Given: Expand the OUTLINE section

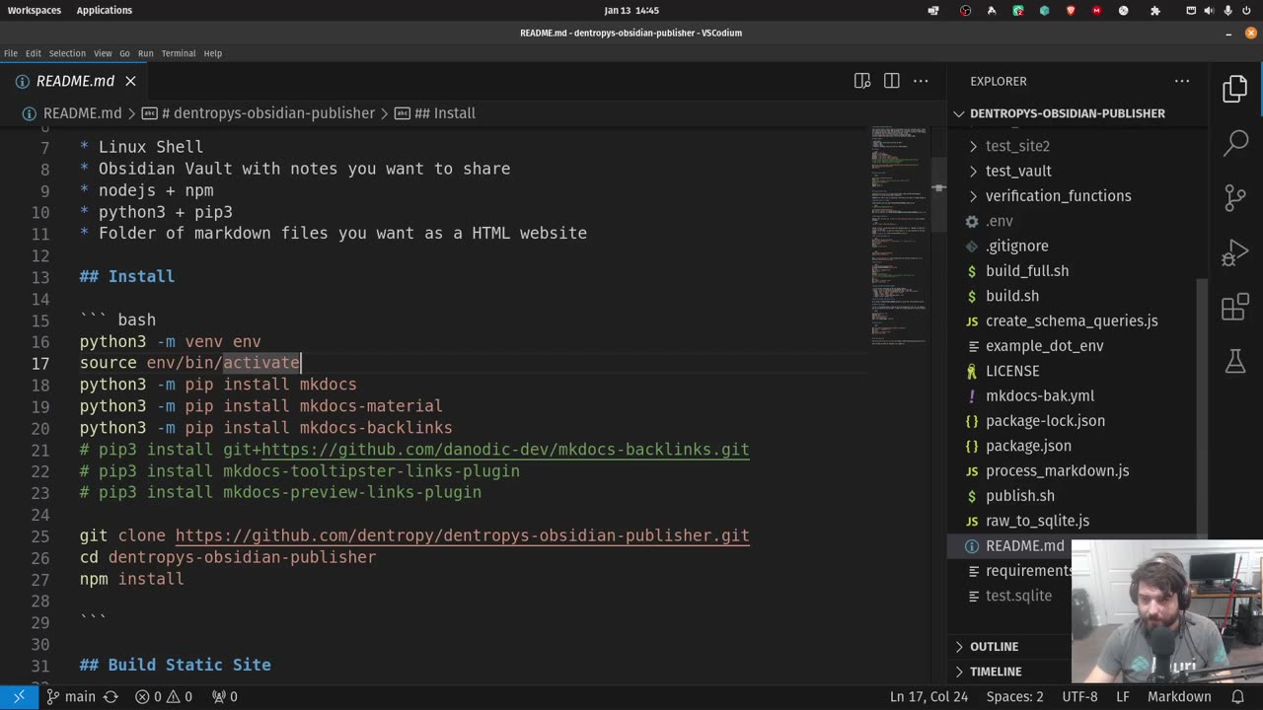Looking at the screenshot, I should pos(1010,647).
